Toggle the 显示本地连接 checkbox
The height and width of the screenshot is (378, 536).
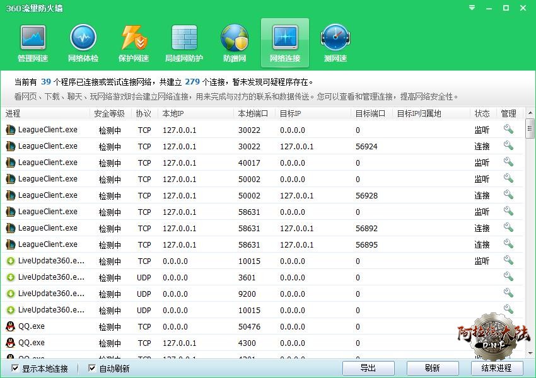(x=16, y=369)
